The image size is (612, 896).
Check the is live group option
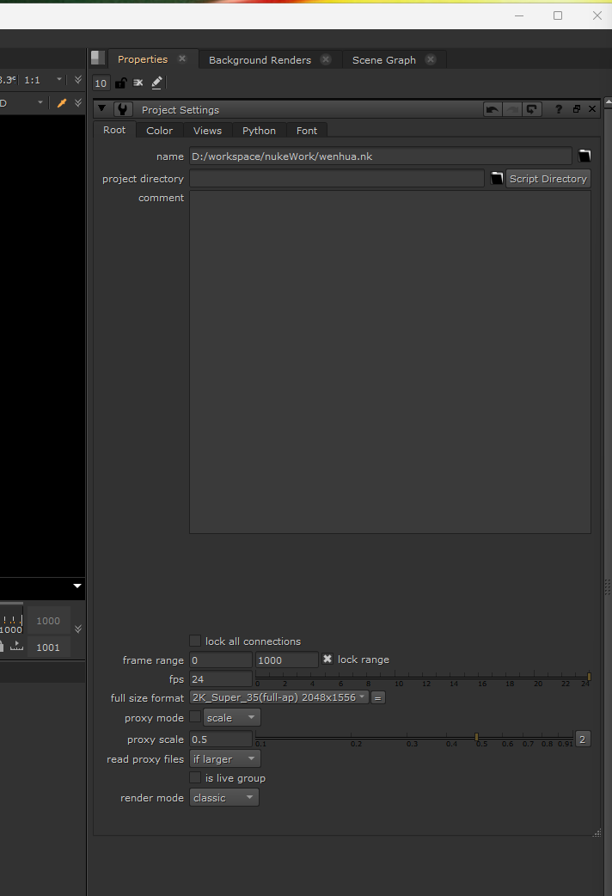click(x=195, y=777)
